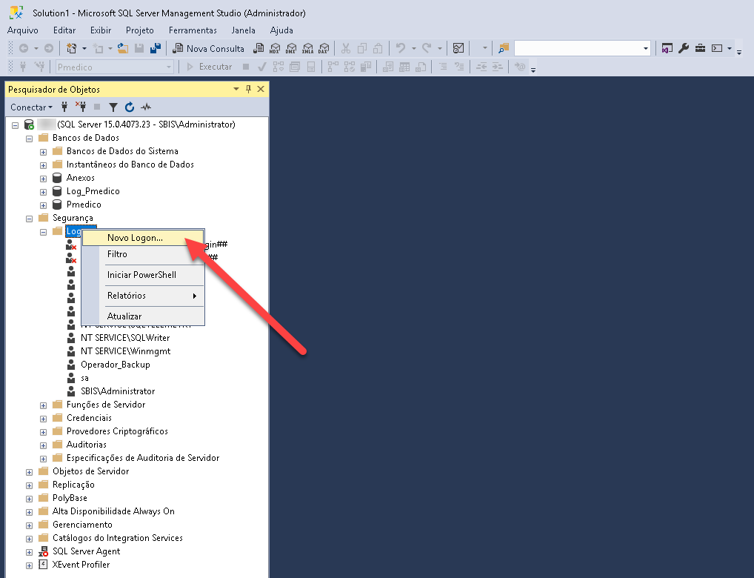The width and height of the screenshot is (754, 578).
Task: Select the Operador_Backup login
Action: [x=115, y=365]
